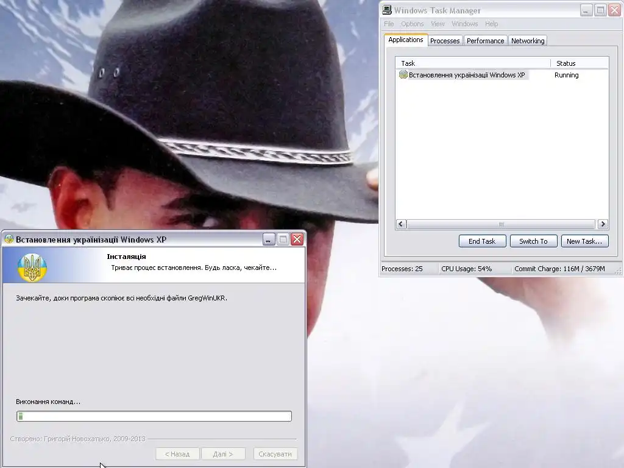This screenshot has width=624, height=468.
Task: Click the disabled maximize button of installer
Action: [x=283, y=239]
